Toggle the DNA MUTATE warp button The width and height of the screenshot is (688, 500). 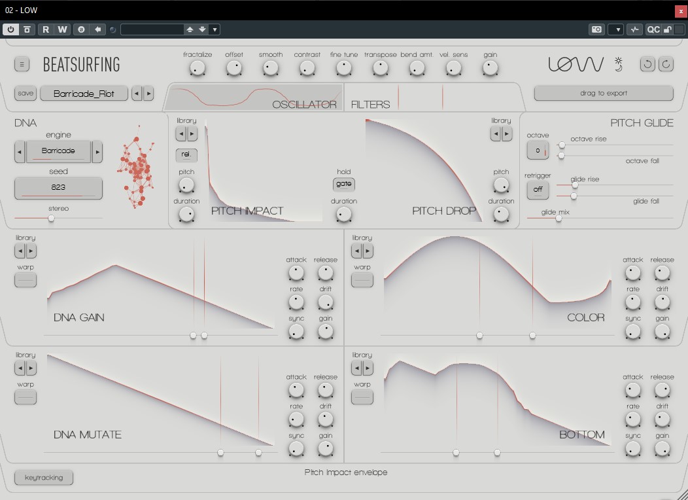(x=26, y=397)
